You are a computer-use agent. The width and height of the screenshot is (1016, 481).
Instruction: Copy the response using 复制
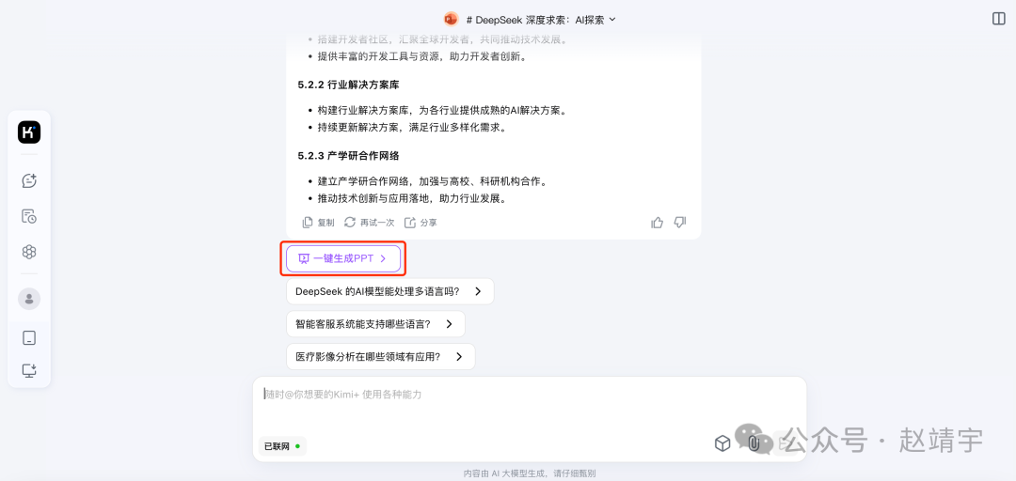tap(319, 223)
